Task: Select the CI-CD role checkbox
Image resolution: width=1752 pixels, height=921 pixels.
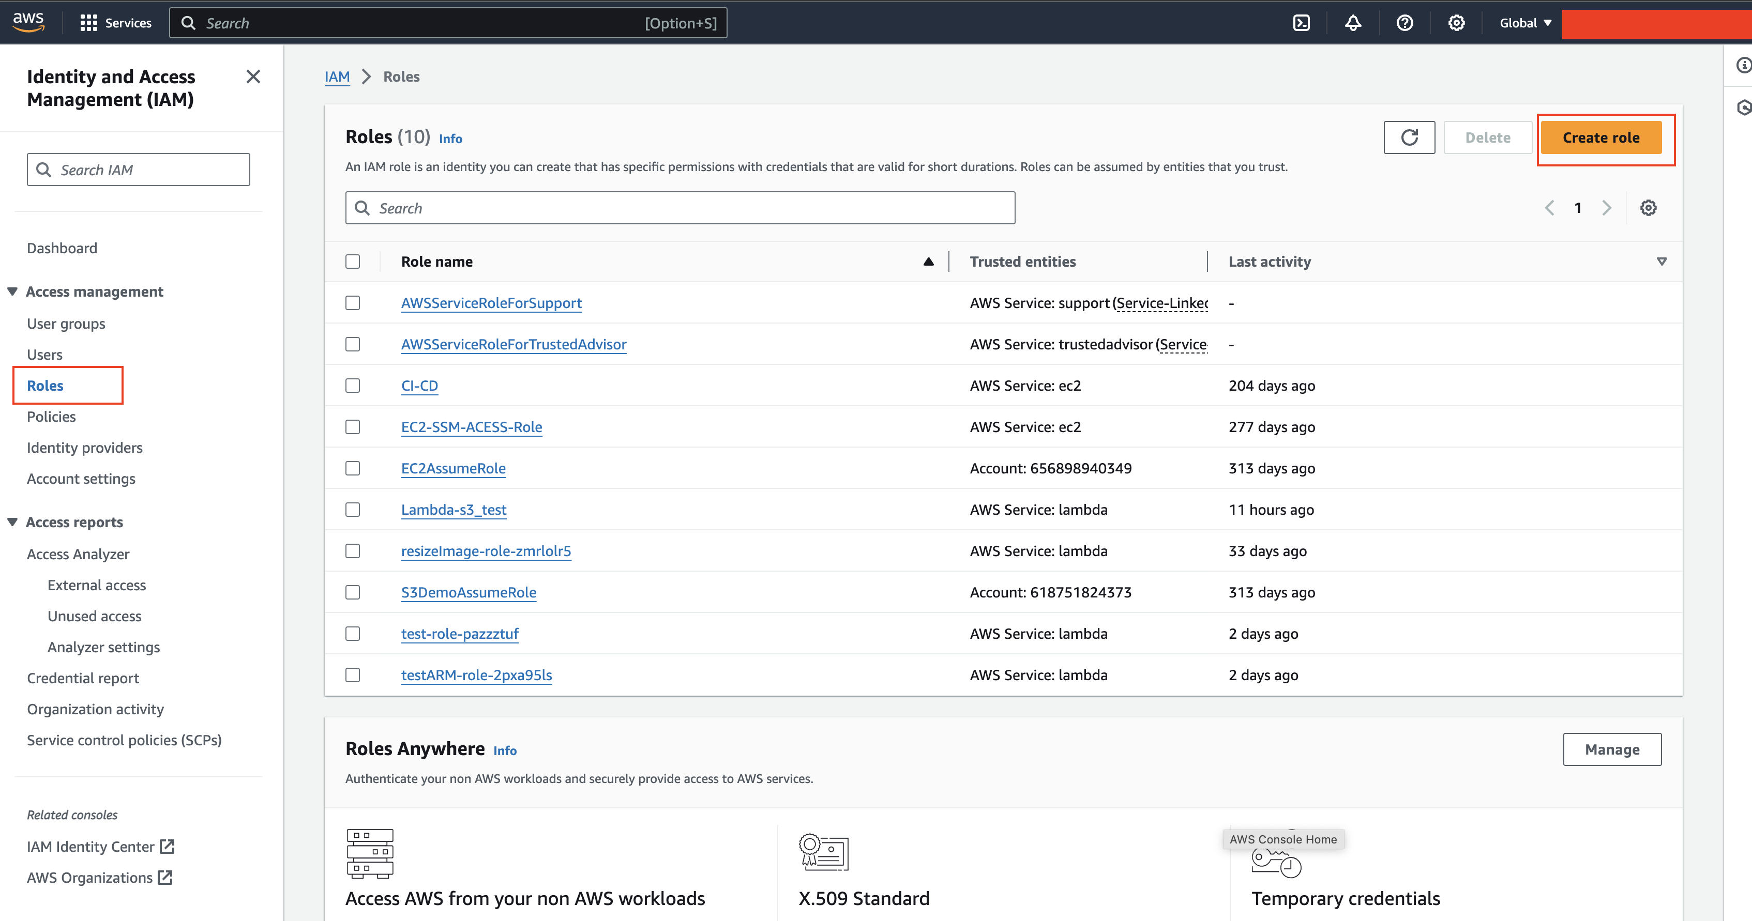Action: tap(352, 386)
